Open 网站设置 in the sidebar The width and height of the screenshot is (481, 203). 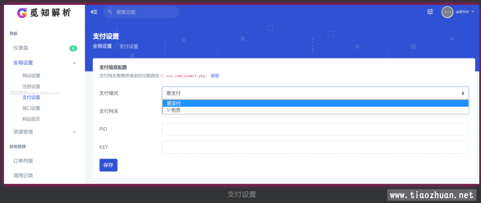(x=31, y=76)
